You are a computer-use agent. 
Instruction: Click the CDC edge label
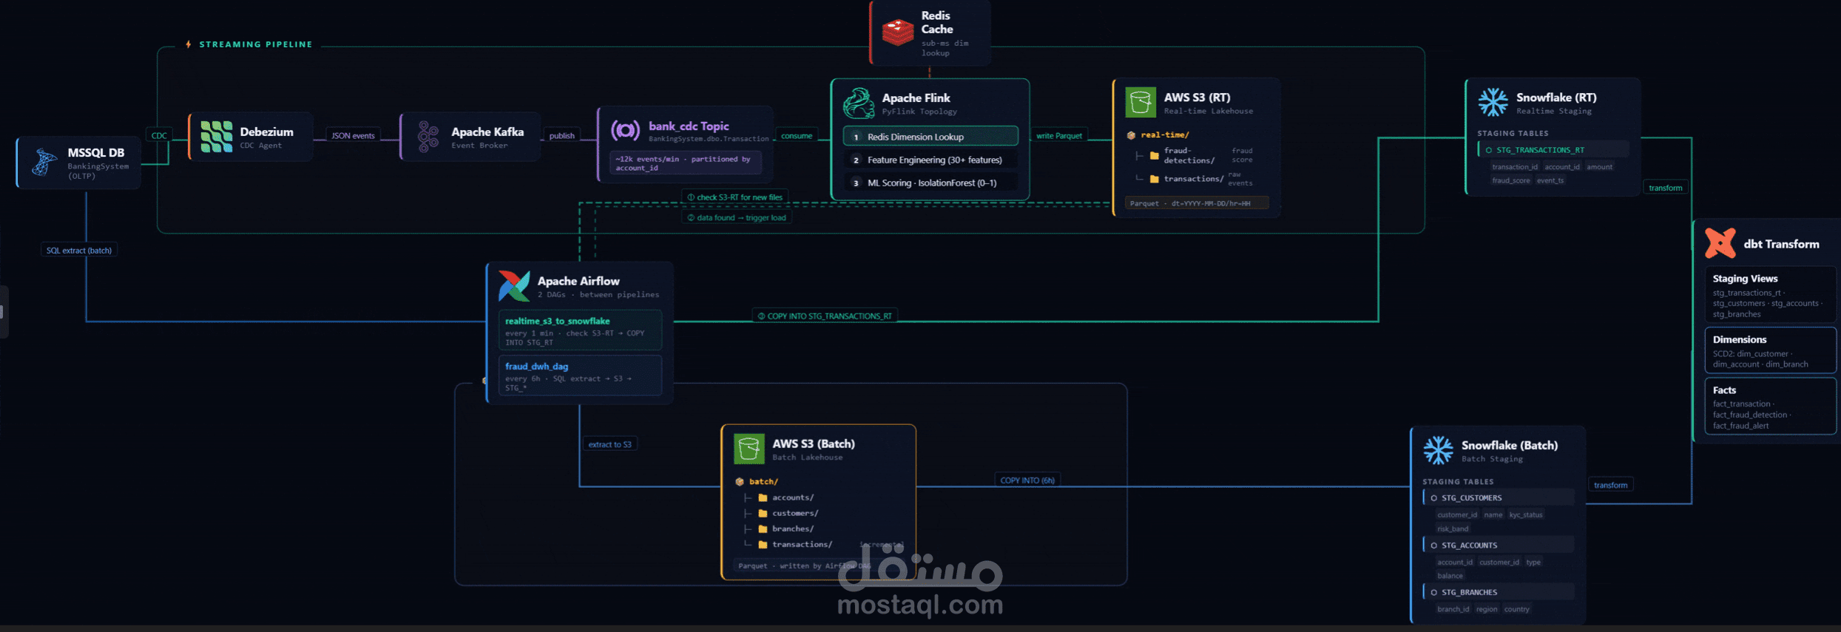(159, 135)
